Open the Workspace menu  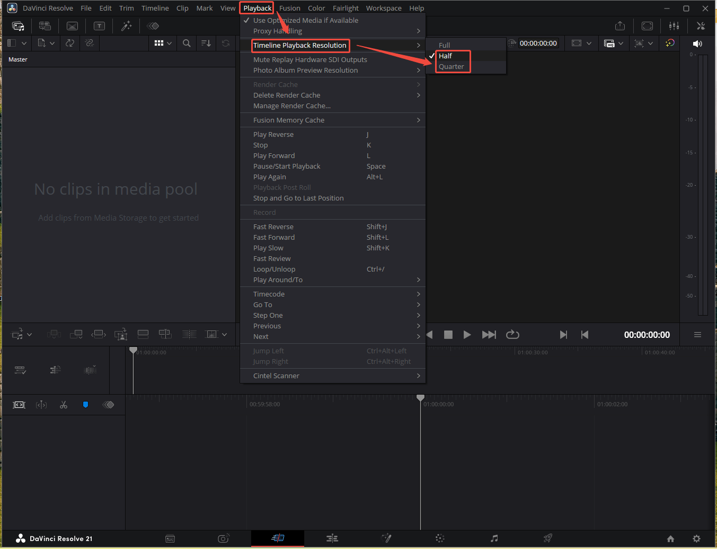(384, 8)
